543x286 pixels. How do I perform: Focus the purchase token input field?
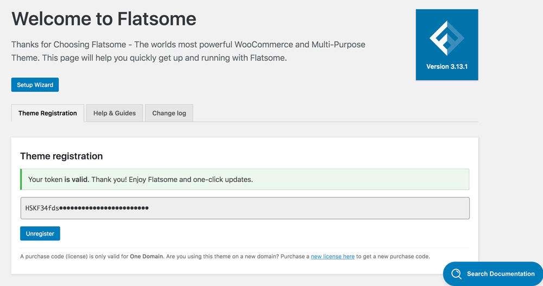click(245, 208)
